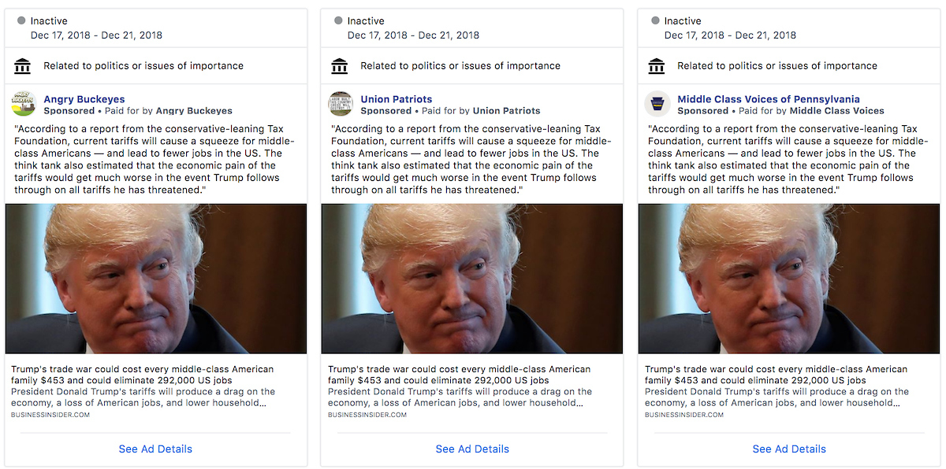
Task: Click the BUSINESSINSIDER.COM source in Union Patriots ad
Action: point(367,415)
